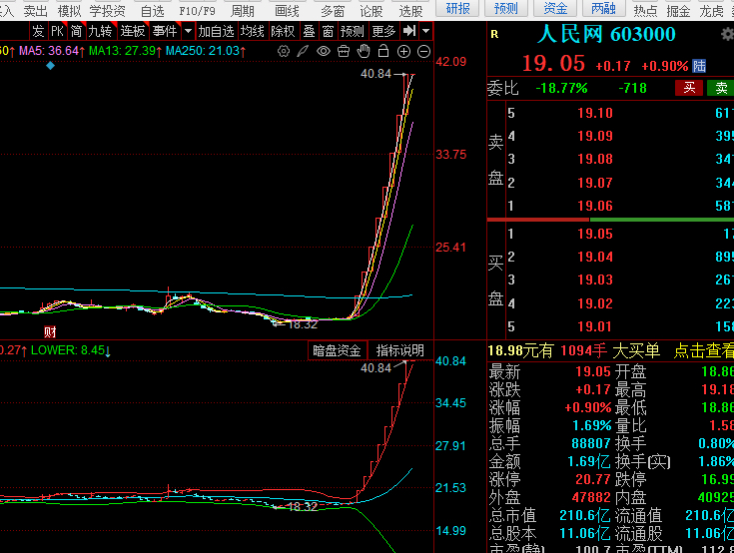734x553 pixels.
Task: Click the 陆 stock connect badge
Action: 699,66
